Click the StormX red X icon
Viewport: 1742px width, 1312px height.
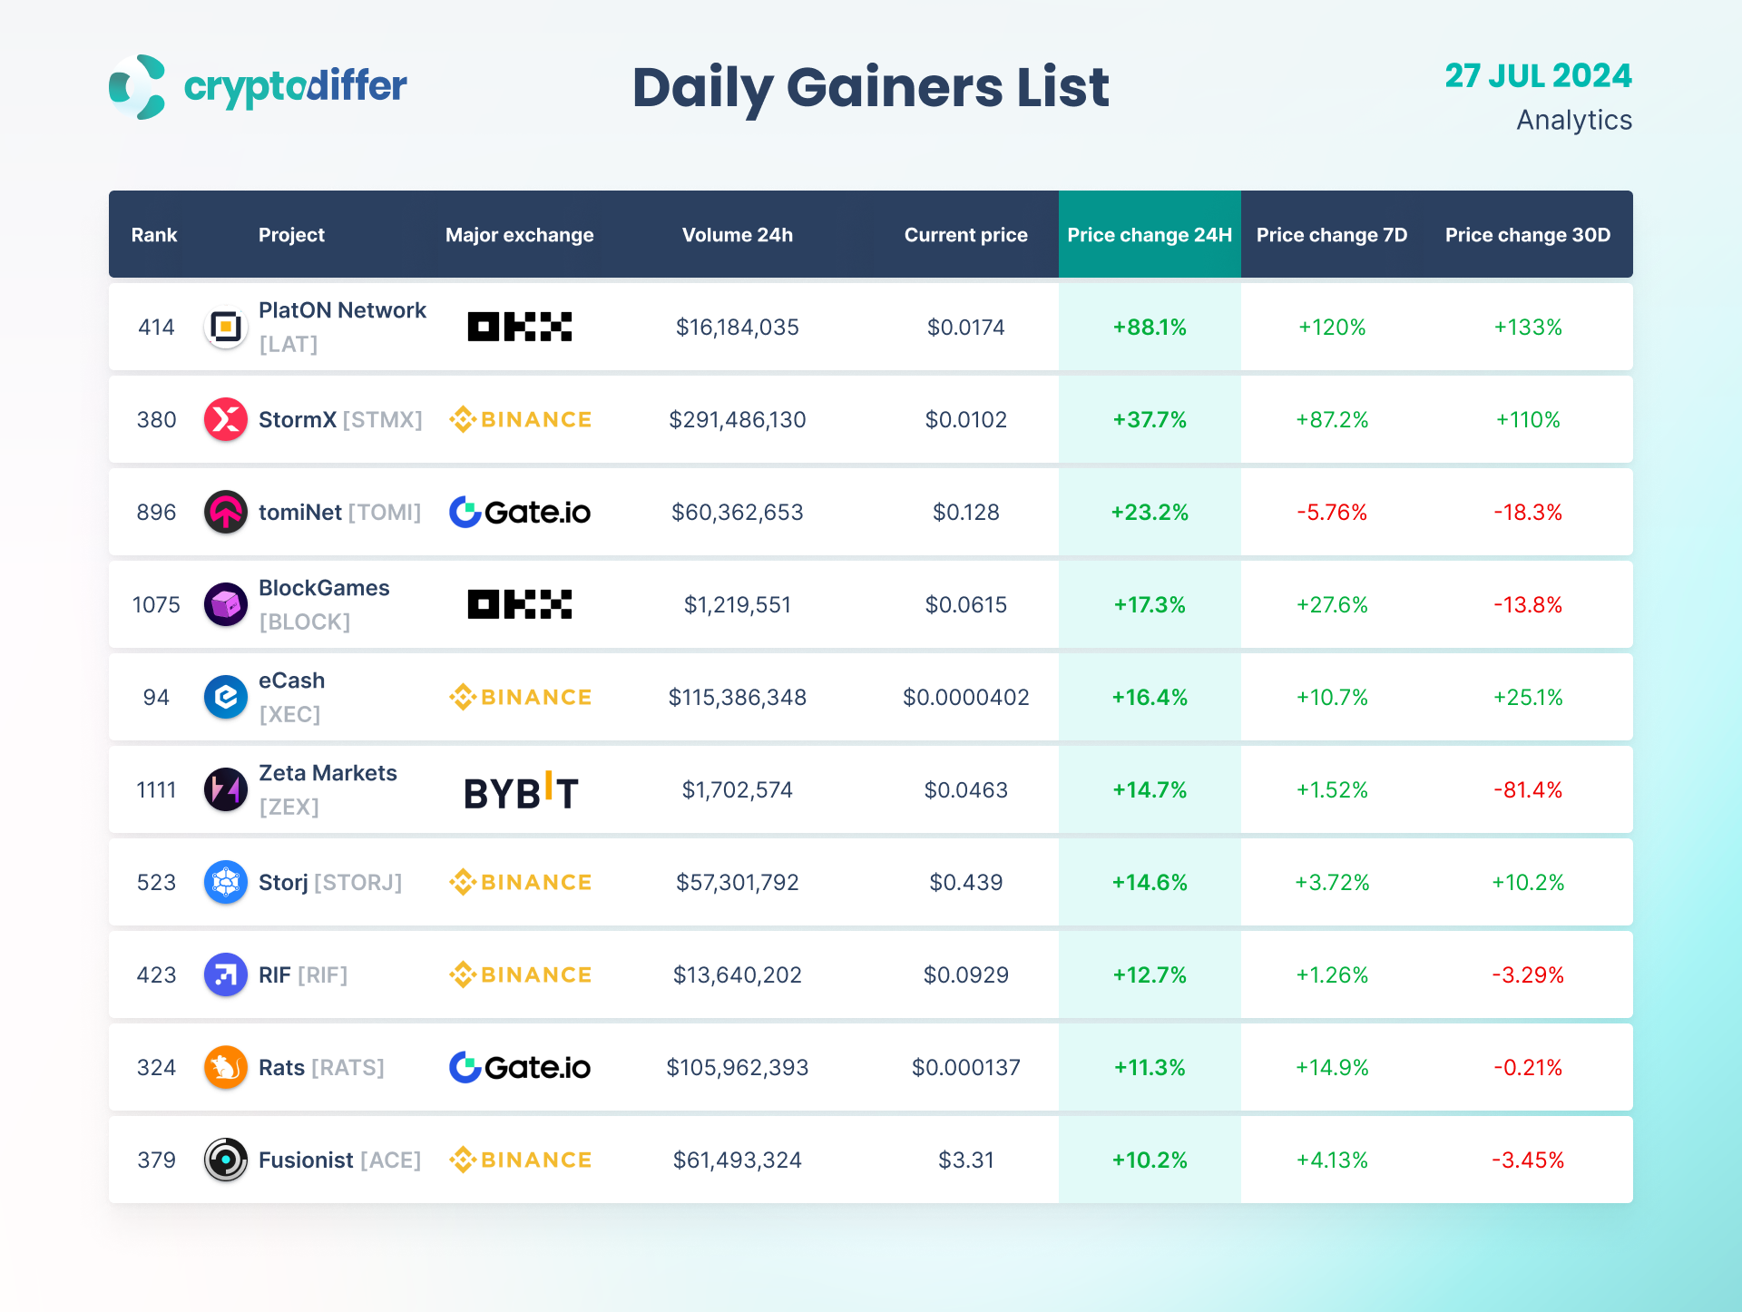(226, 419)
